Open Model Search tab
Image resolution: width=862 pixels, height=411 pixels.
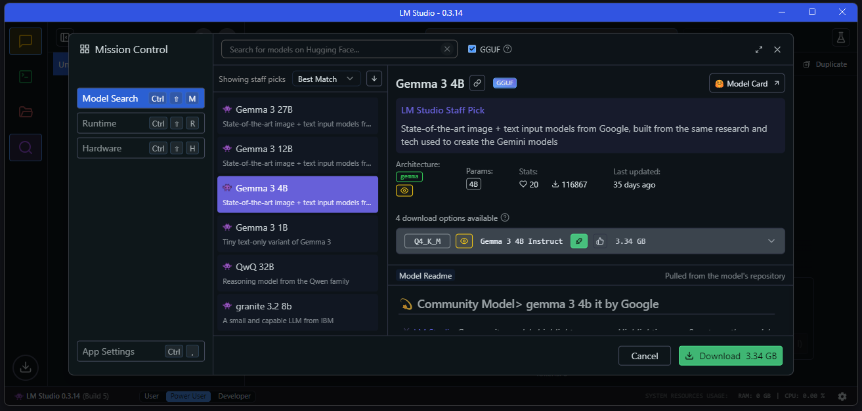click(140, 98)
